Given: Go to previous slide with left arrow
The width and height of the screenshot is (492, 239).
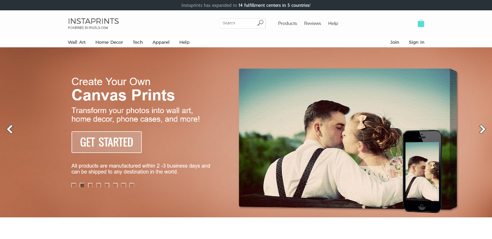Looking at the screenshot, I should pyautogui.click(x=10, y=129).
